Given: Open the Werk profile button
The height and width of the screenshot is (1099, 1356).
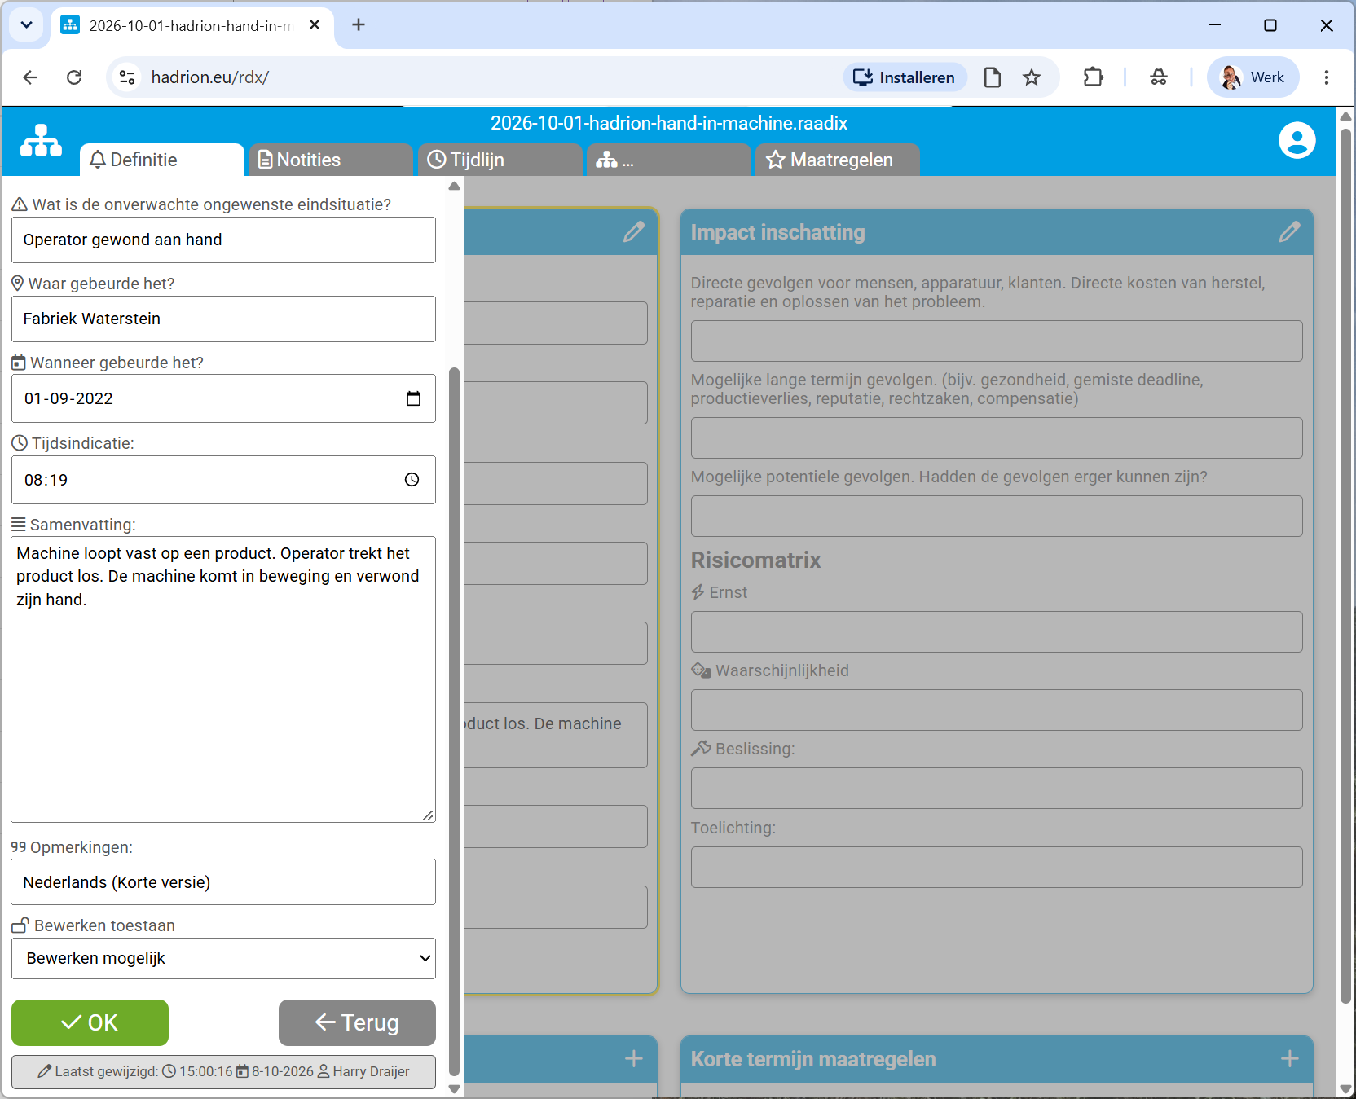Looking at the screenshot, I should tap(1253, 77).
